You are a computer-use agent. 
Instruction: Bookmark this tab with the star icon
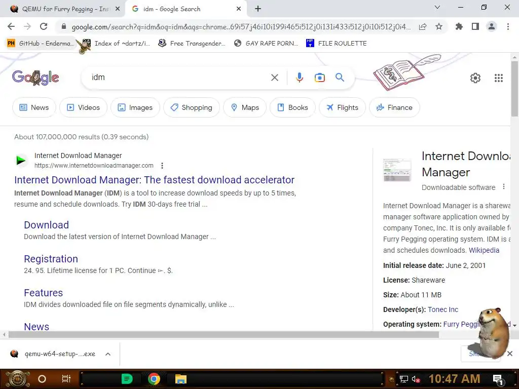439,26
